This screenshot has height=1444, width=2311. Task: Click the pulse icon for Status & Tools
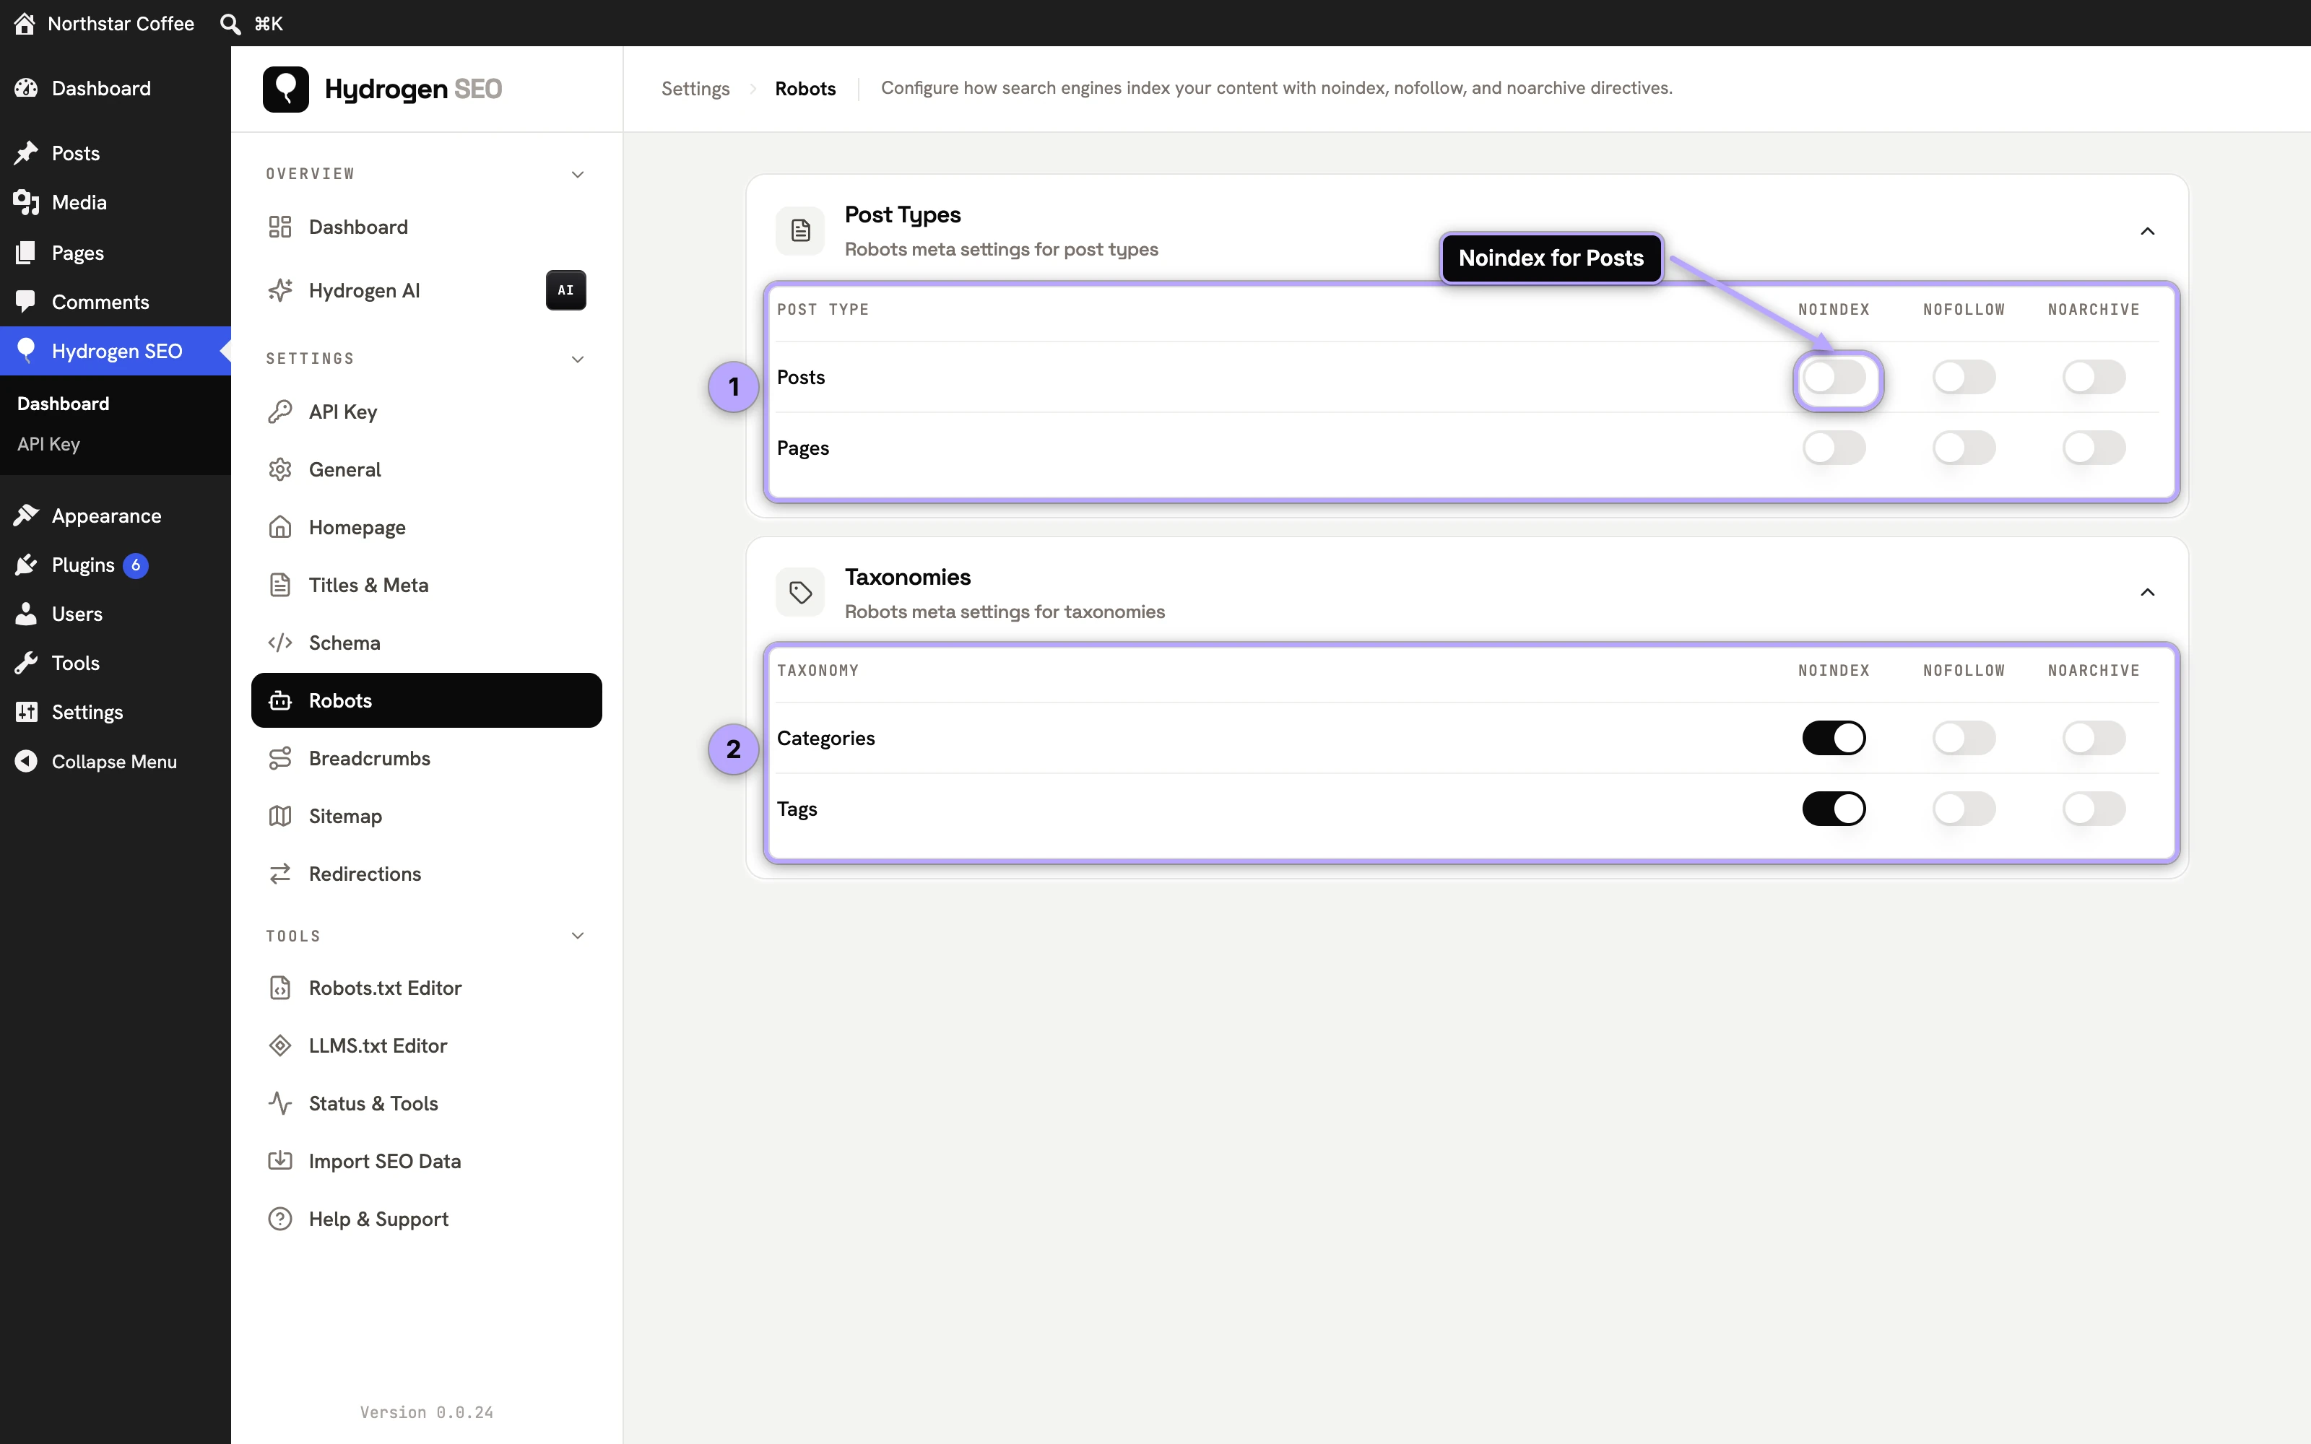click(279, 1103)
